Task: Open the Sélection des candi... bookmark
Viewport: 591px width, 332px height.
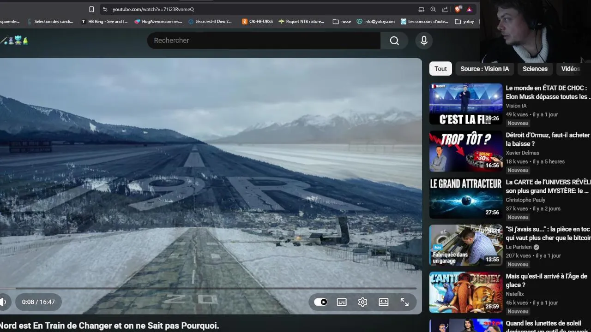Action: point(50,21)
